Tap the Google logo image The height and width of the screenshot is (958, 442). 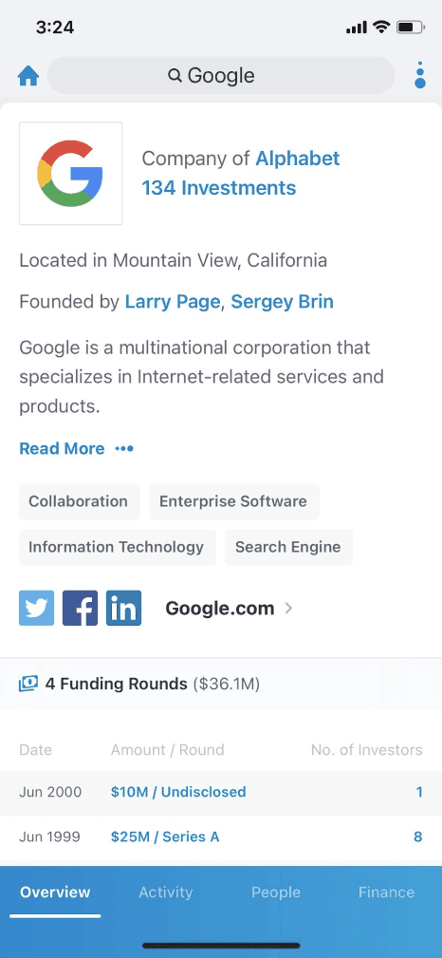coord(71,174)
